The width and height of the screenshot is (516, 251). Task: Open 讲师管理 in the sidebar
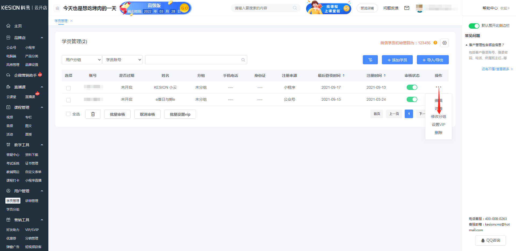tap(32, 201)
